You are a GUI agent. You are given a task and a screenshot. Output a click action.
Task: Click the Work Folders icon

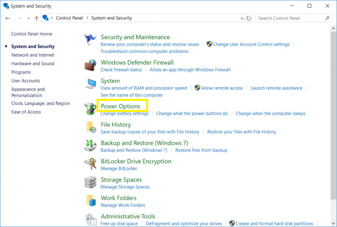[x=91, y=201]
